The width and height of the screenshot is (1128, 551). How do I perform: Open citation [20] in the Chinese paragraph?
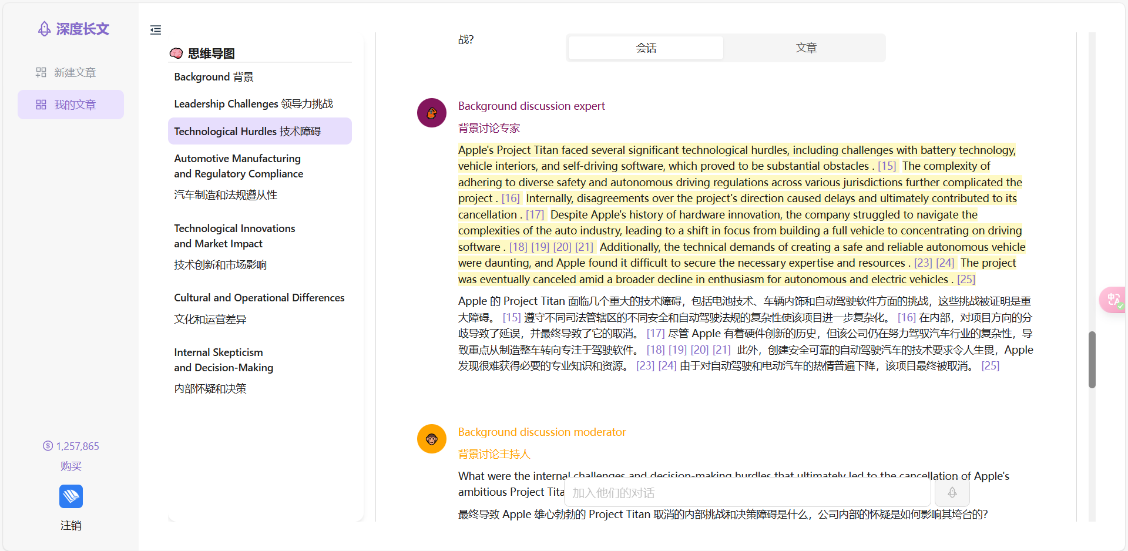[x=700, y=350]
